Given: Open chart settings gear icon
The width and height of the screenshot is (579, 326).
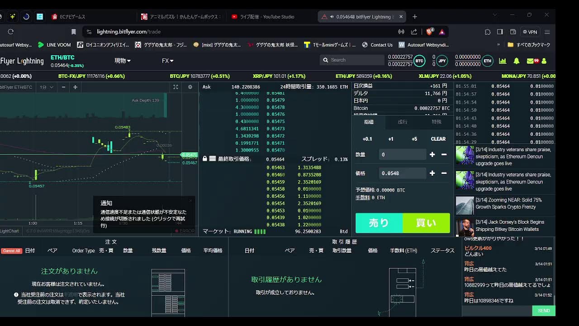Looking at the screenshot, I should coord(190,87).
